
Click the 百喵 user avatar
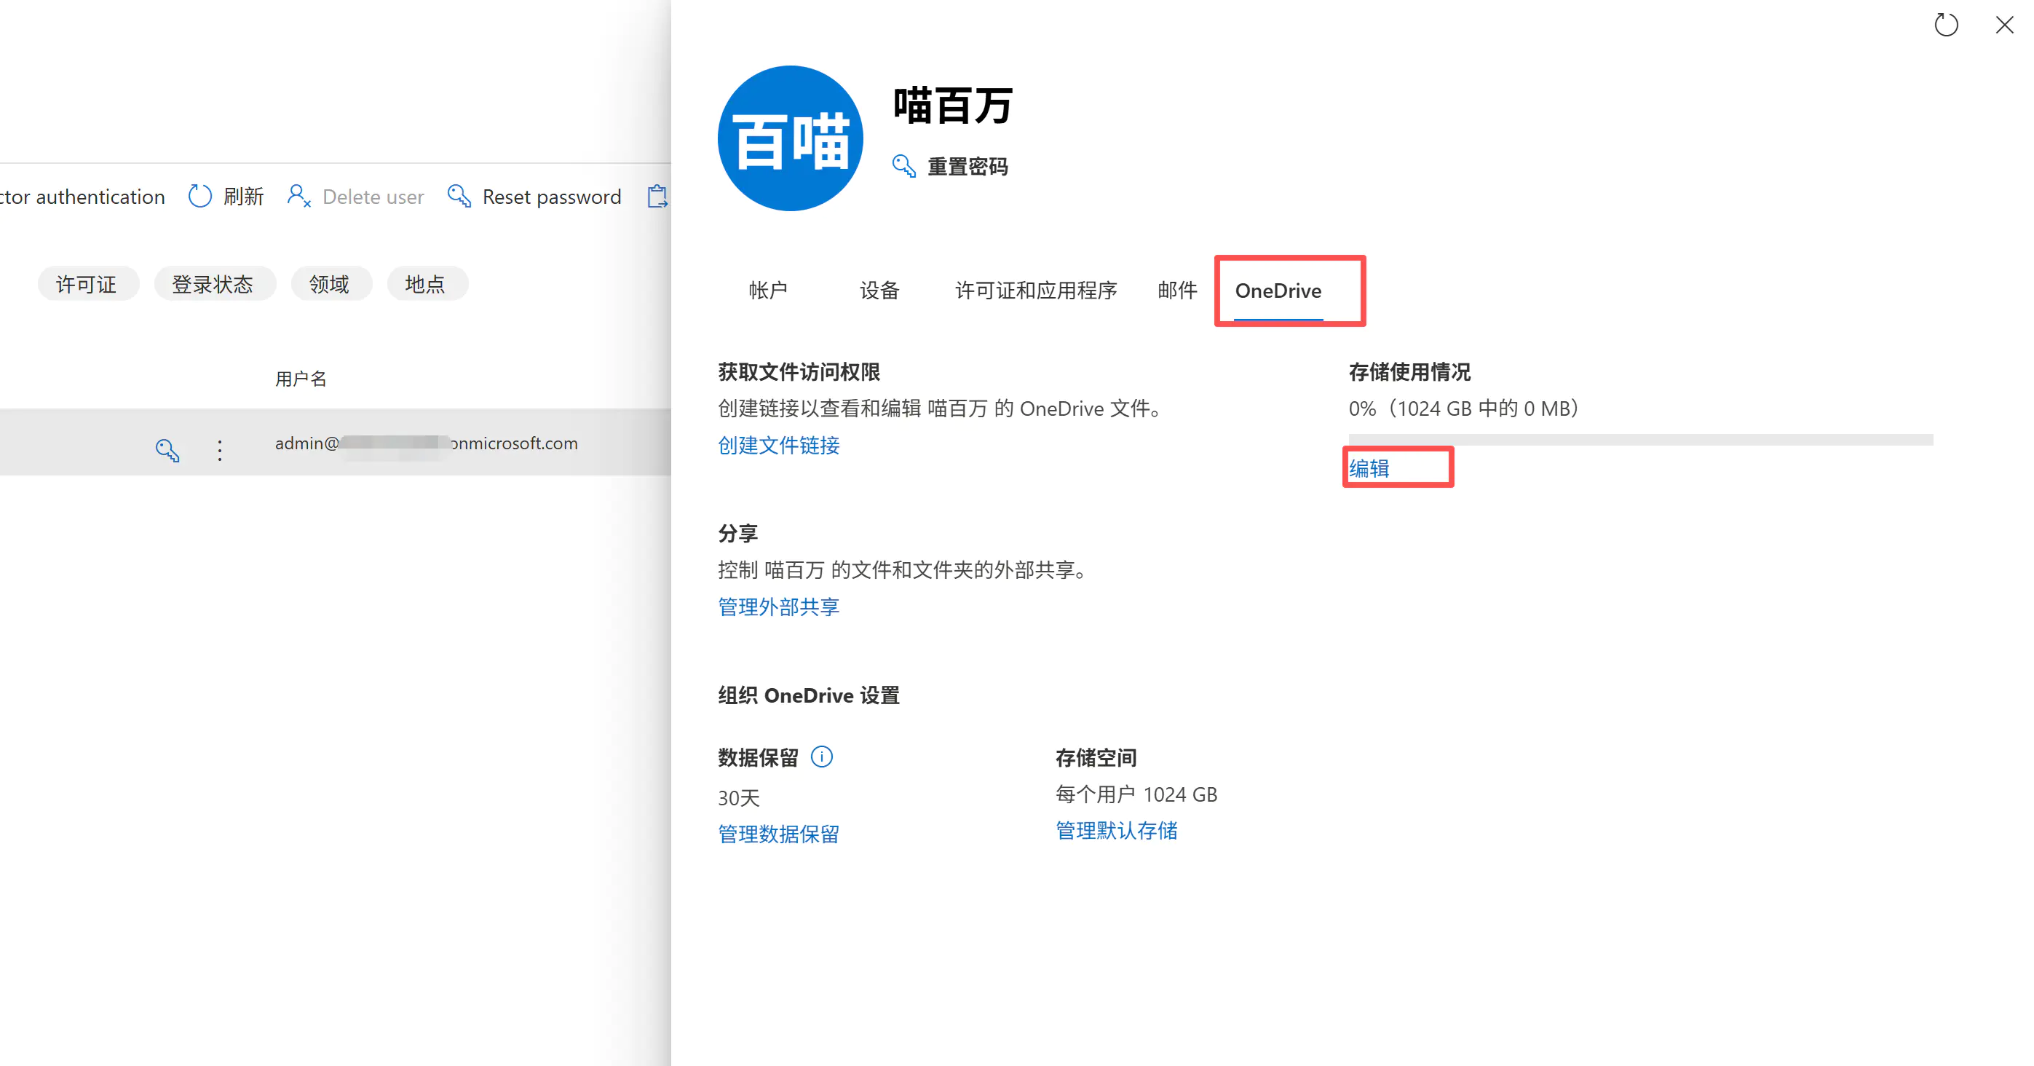tap(790, 139)
